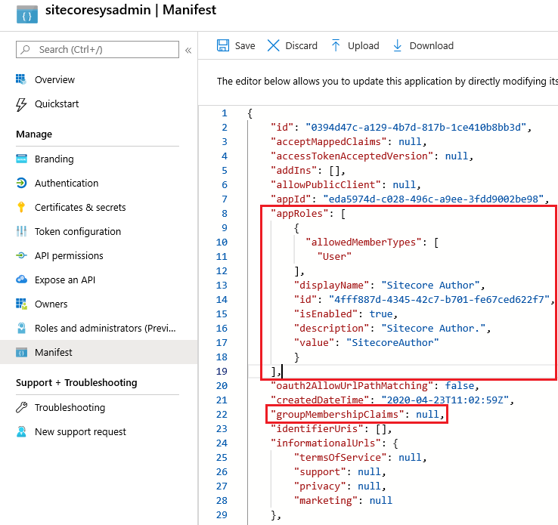The image size is (558, 525).
Task: Open Roles and administrators (Preview)
Action: [105, 328]
